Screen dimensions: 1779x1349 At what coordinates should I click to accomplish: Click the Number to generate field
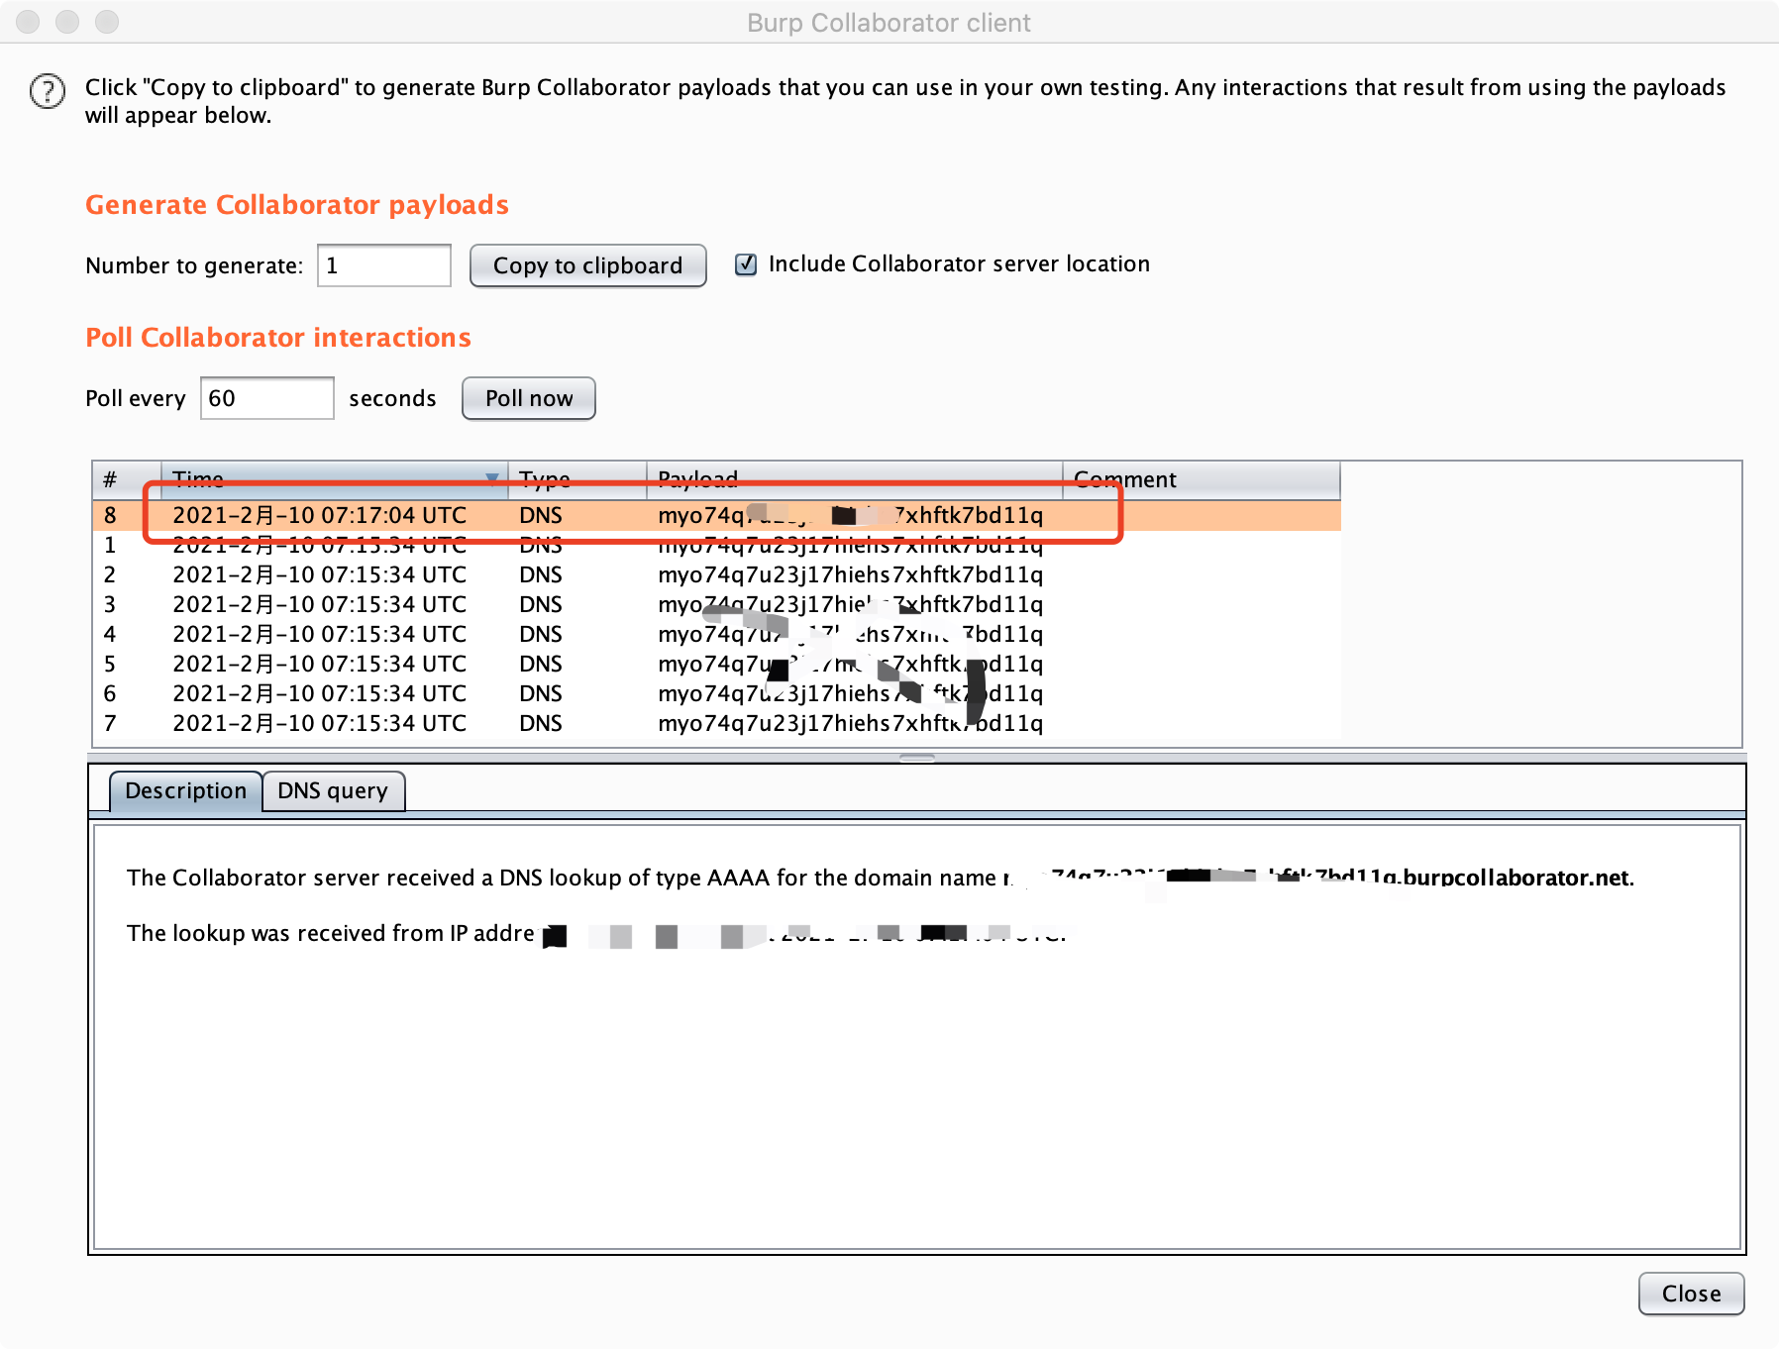pyautogui.click(x=383, y=265)
